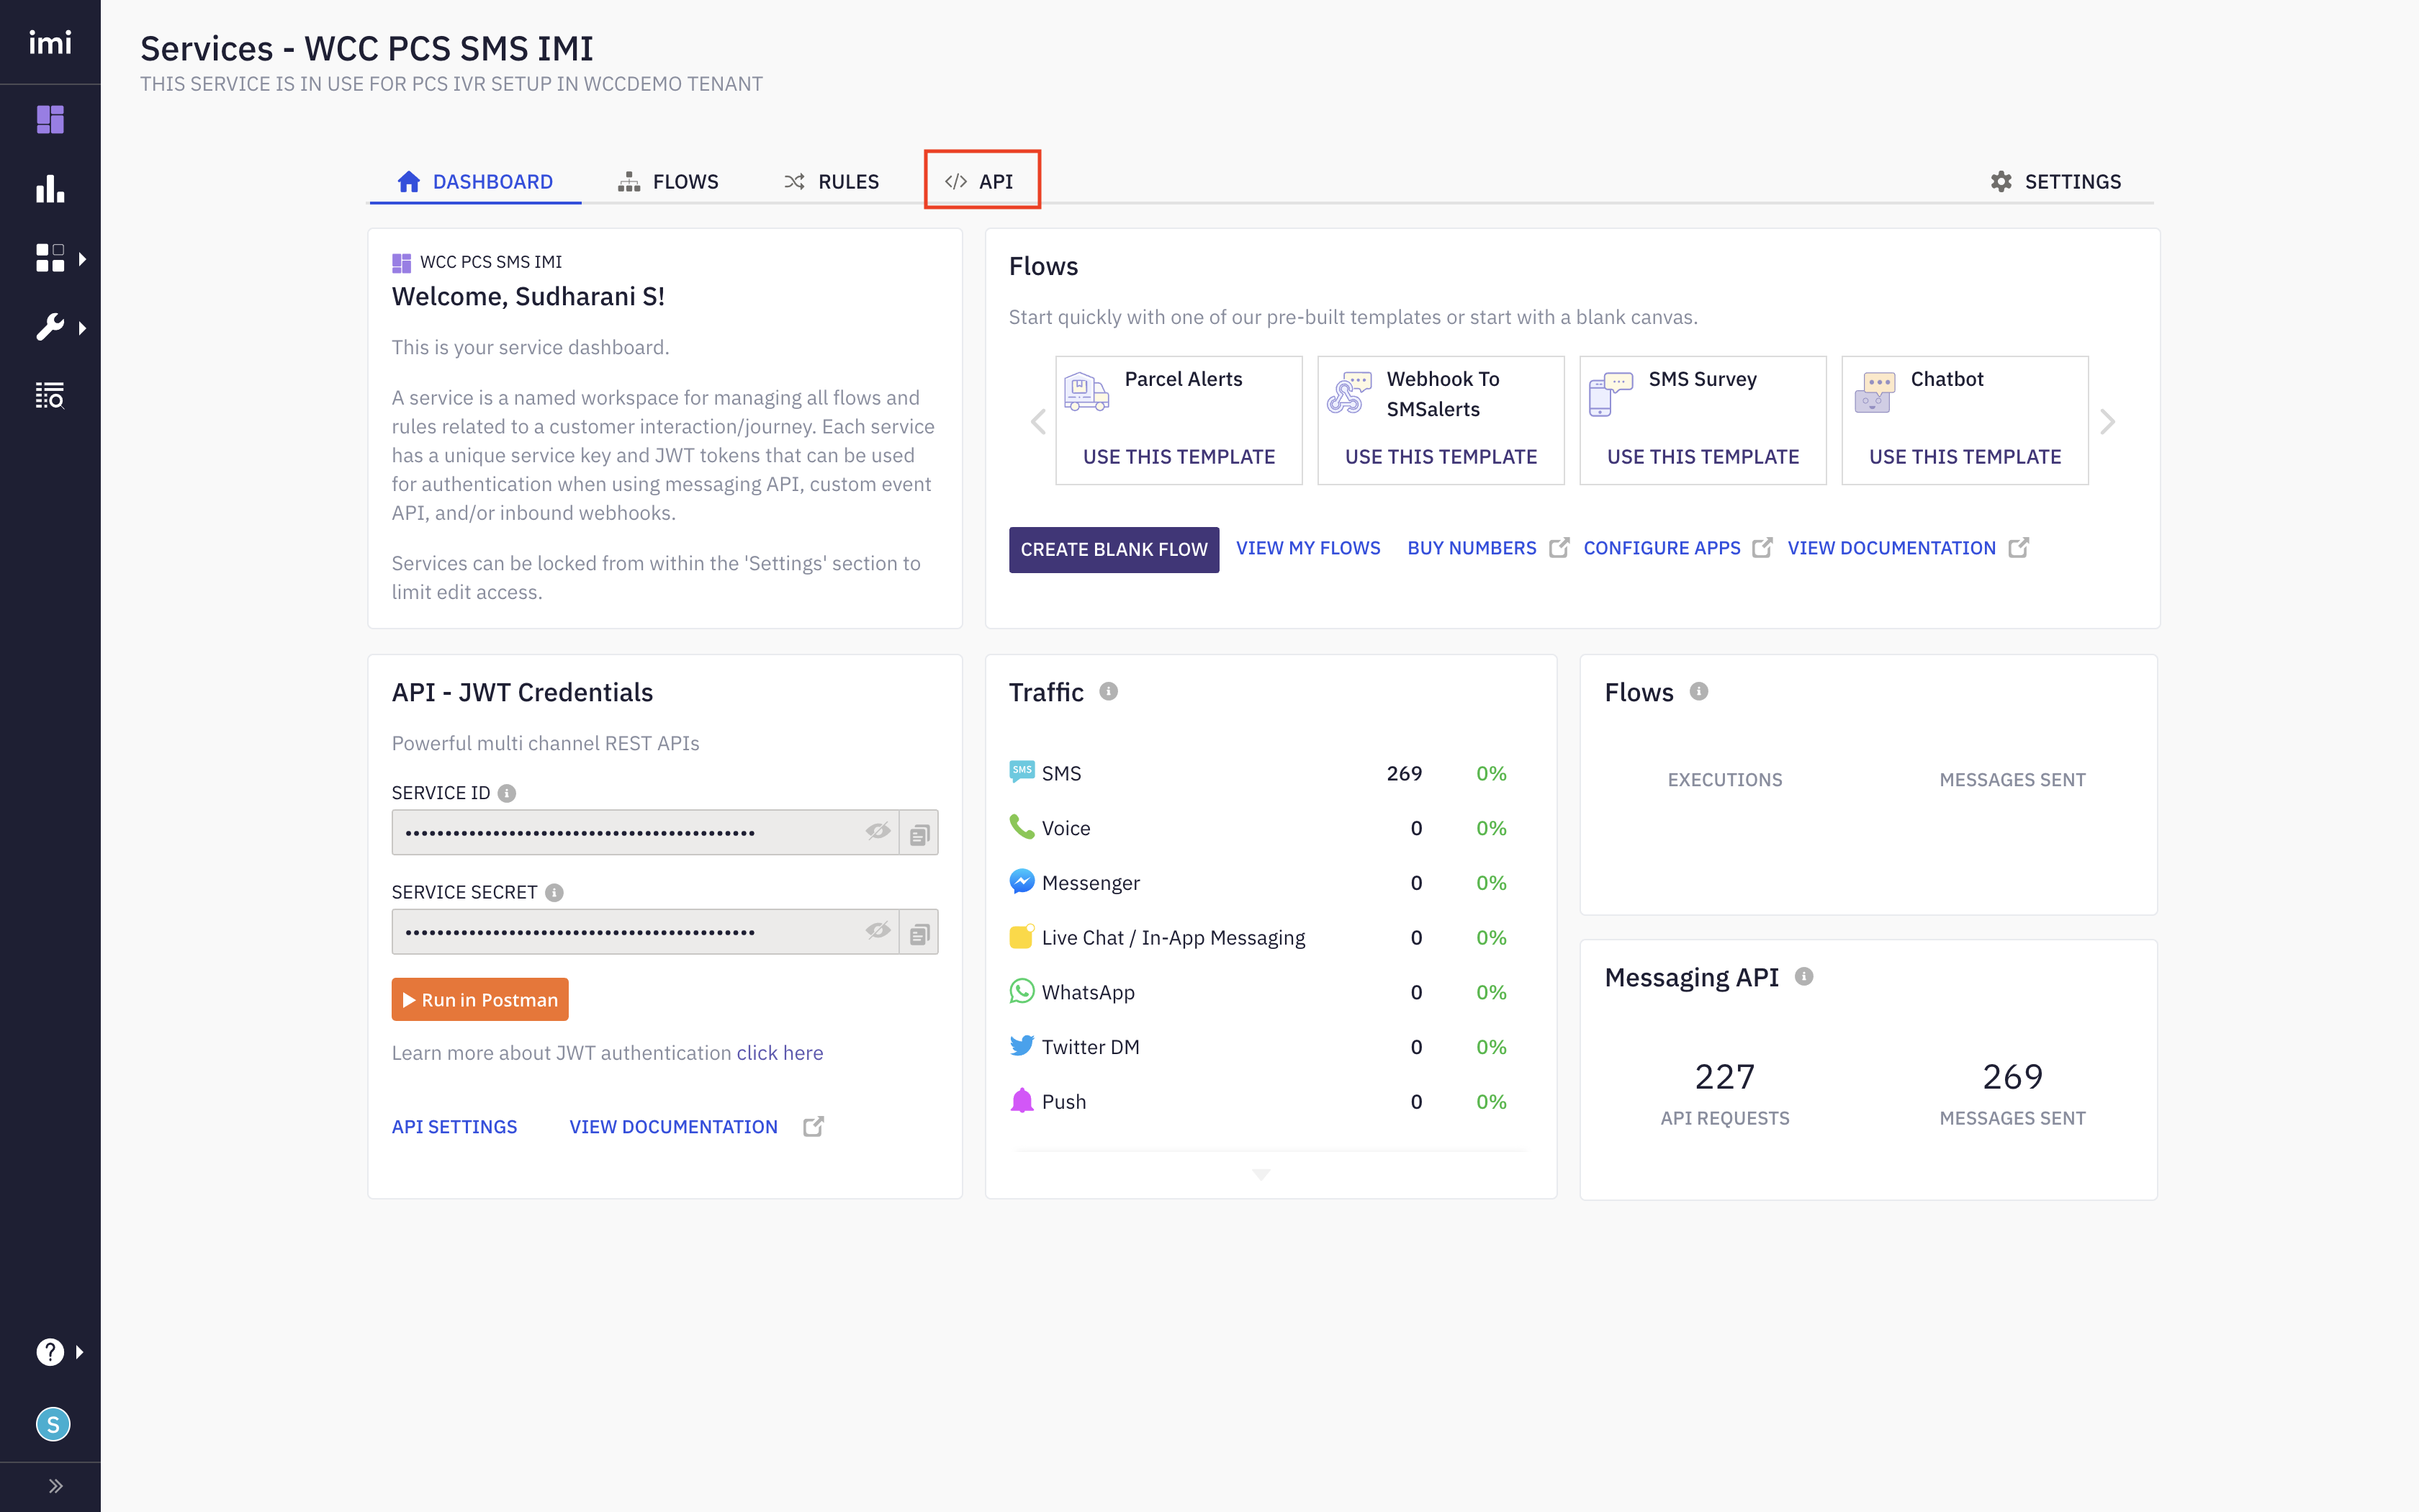
Task: Open the wrench tools sidebar icon
Action: click(x=50, y=327)
